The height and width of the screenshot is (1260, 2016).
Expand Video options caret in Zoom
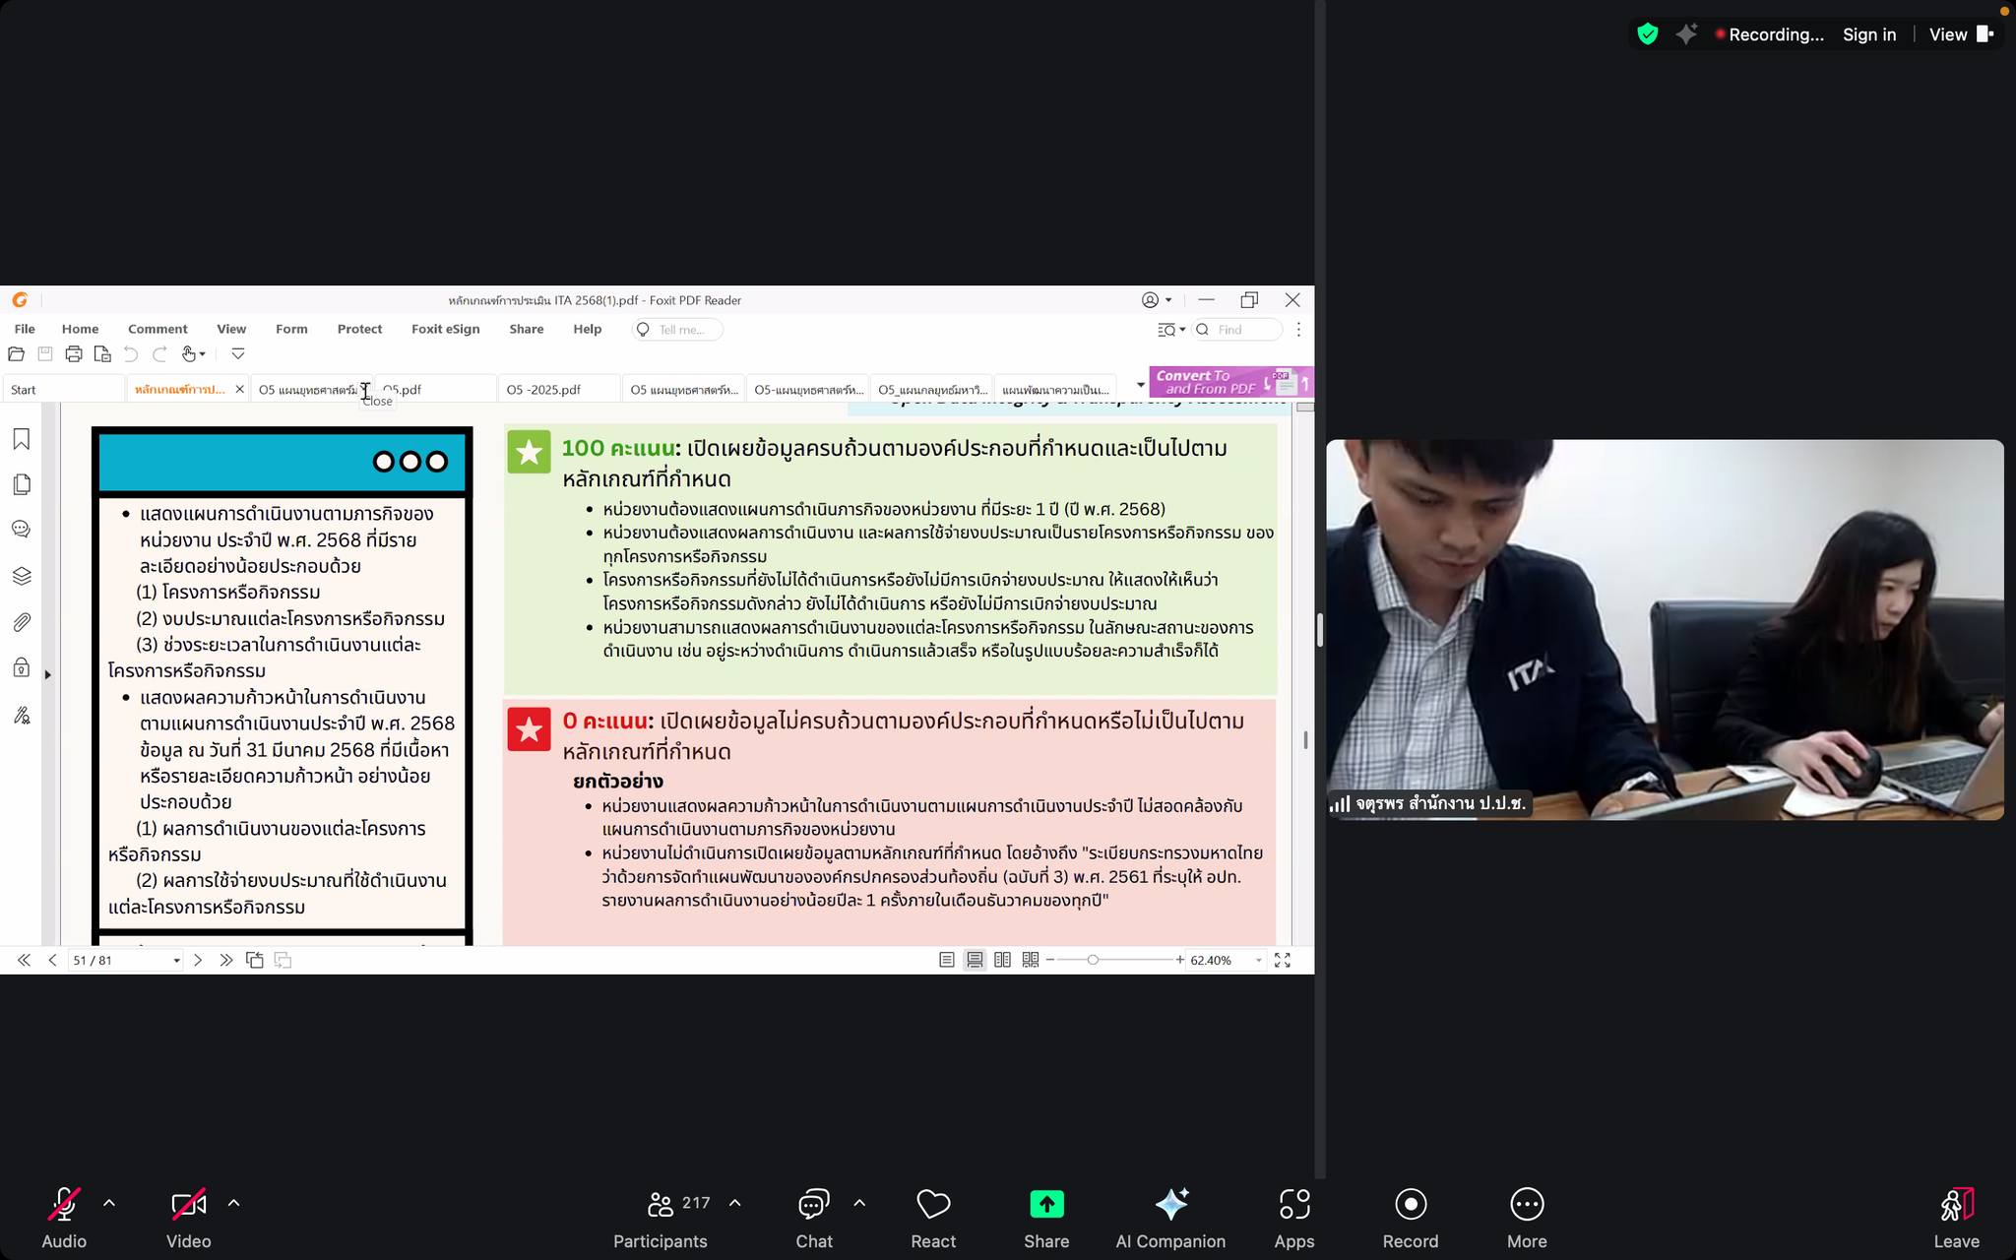233,1203
